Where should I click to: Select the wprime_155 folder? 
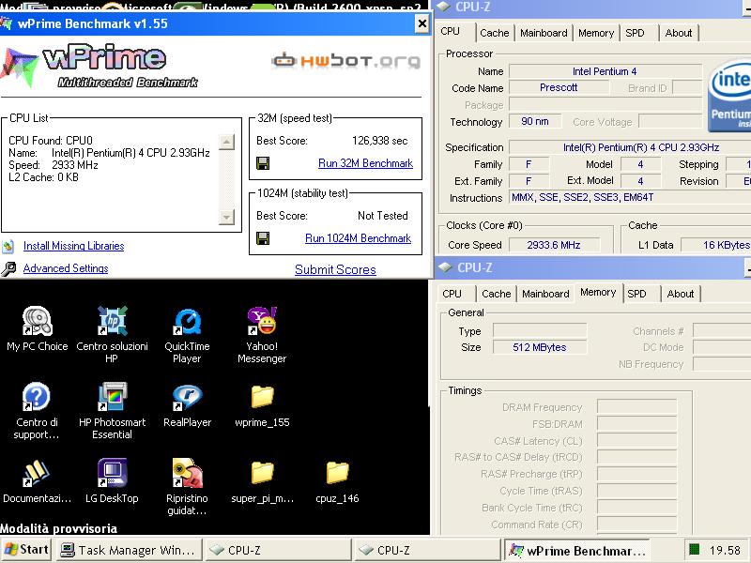coord(262,405)
